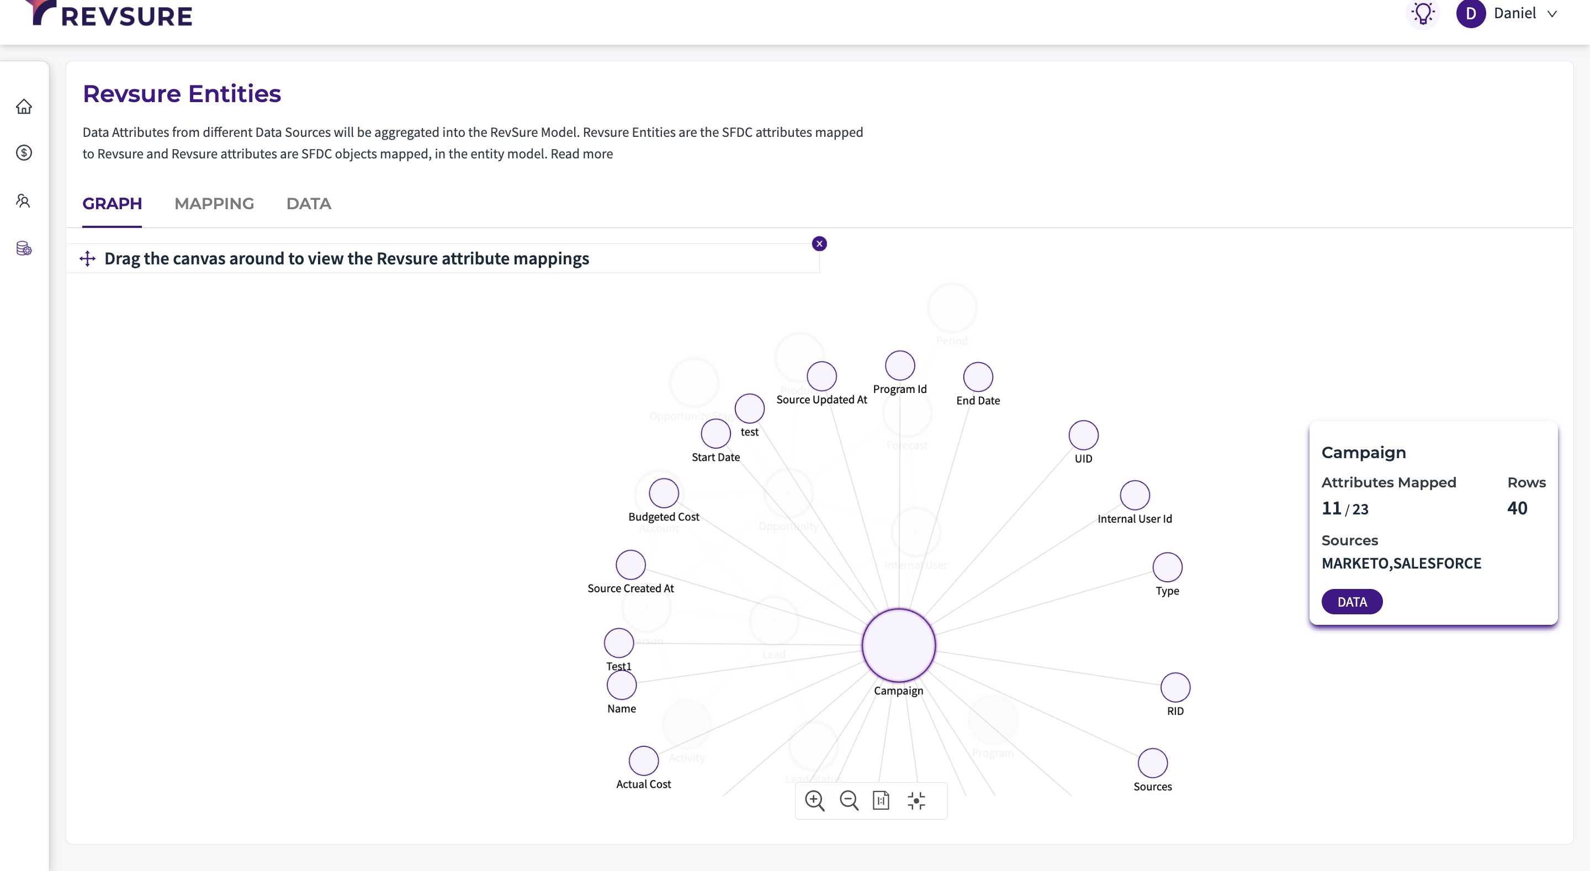This screenshot has width=1590, height=871.
Task: Click the move icon in the hint banner
Action: point(88,259)
